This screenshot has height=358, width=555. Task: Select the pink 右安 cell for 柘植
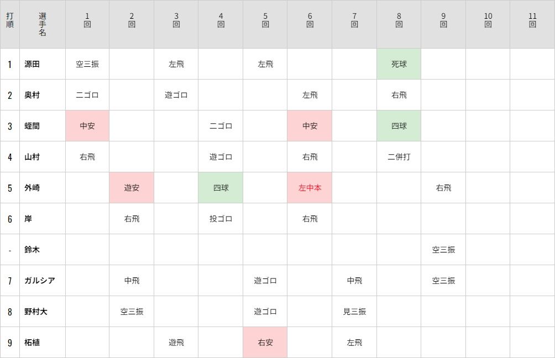[265, 343]
